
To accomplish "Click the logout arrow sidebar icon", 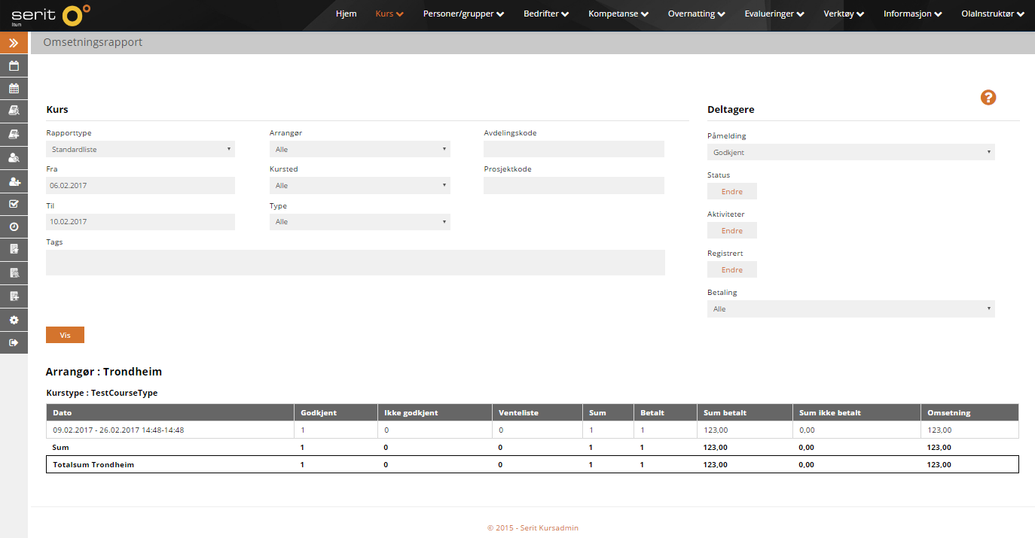I will pyautogui.click(x=14, y=342).
